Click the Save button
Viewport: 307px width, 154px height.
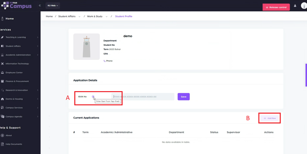[x=183, y=97]
